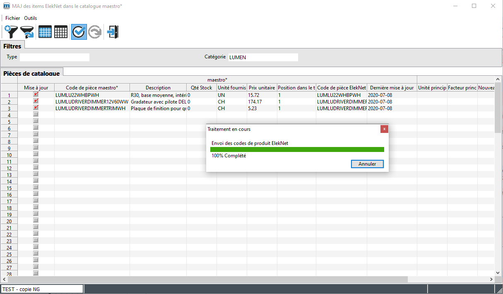This screenshot has height=294, width=503.
Task: Click the blue grid select-all icon
Action: pyautogui.click(x=45, y=32)
